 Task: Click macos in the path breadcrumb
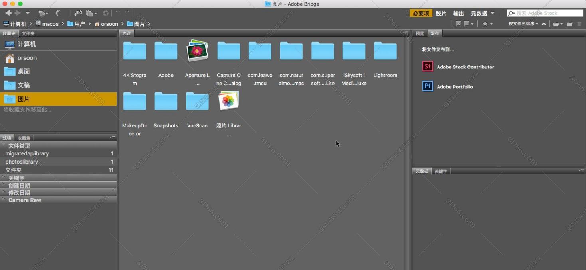(50, 24)
